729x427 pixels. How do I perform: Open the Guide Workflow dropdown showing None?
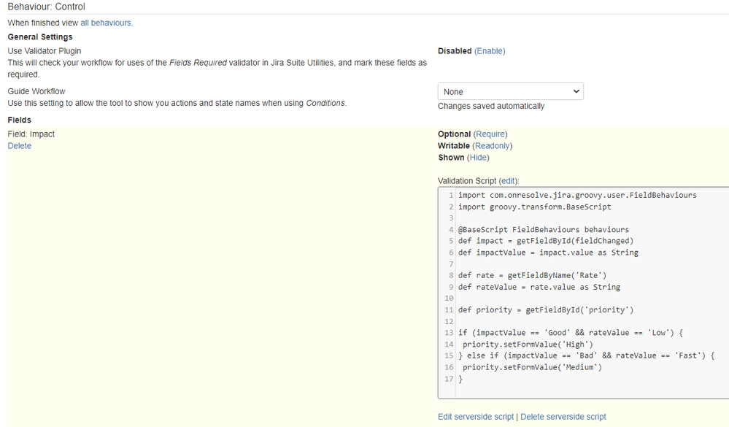(511, 92)
